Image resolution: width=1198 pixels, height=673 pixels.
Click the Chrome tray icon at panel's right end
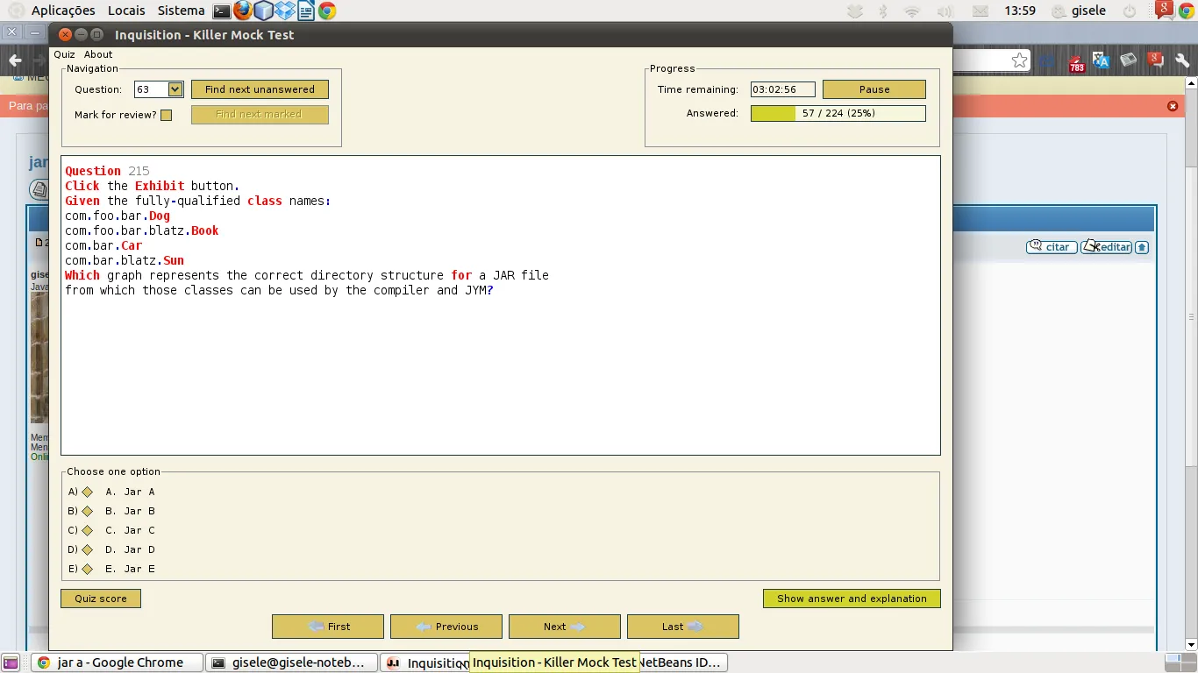click(x=1187, y=11)
